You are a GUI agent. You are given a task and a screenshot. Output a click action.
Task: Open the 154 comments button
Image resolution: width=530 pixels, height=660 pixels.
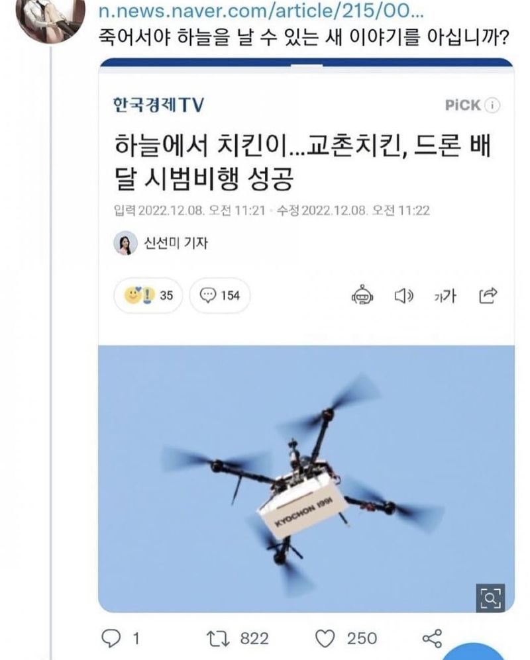(x=219, y=295)
